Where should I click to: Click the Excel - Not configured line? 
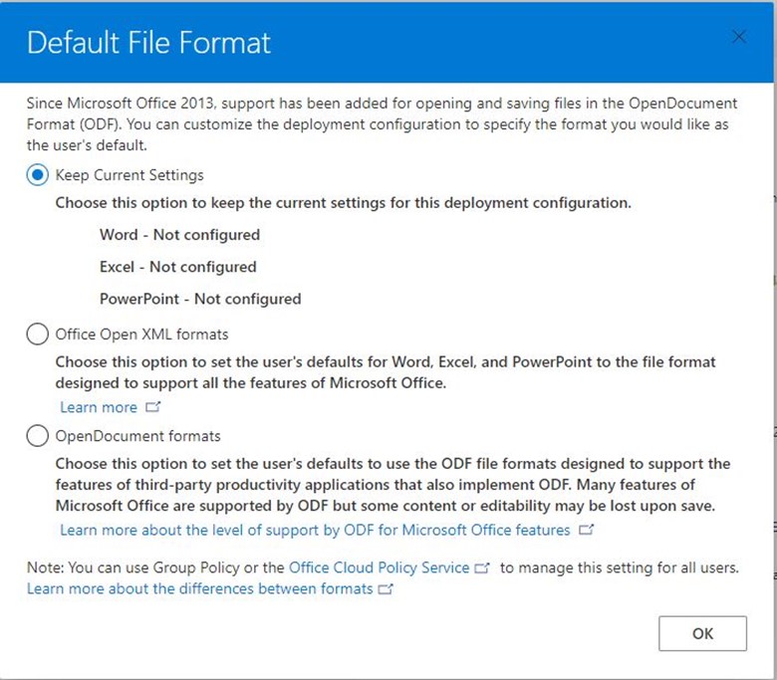click(x=178, y=267)
